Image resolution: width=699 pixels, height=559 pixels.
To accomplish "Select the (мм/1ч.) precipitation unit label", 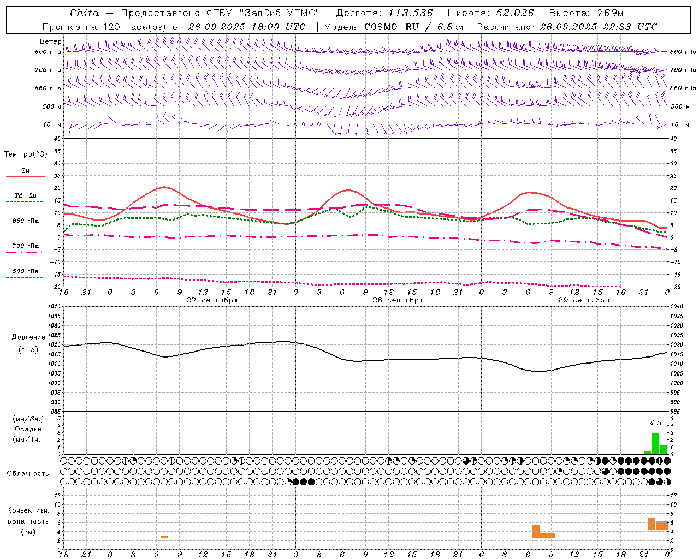I will pyautogui.click(x=28, y=439).
